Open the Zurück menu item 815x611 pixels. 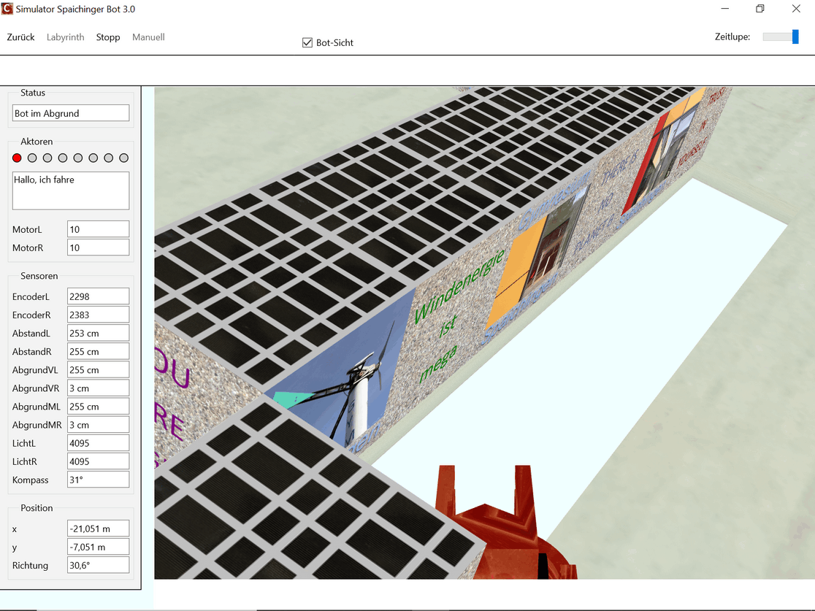point(20,37)
